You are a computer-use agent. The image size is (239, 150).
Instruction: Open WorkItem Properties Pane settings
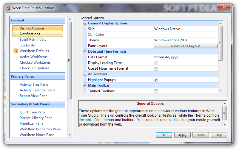40,129
